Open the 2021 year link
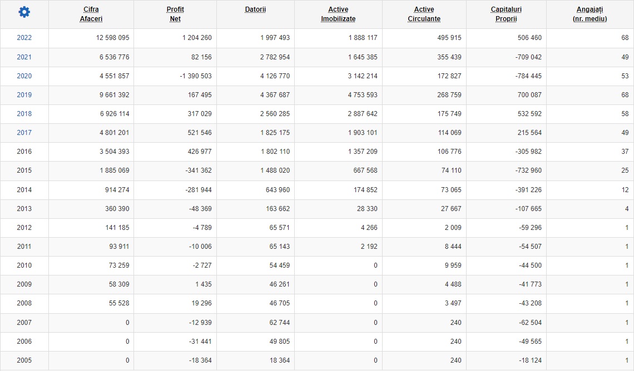This screenshot has height=371, width=634. [x=24, y=57]
